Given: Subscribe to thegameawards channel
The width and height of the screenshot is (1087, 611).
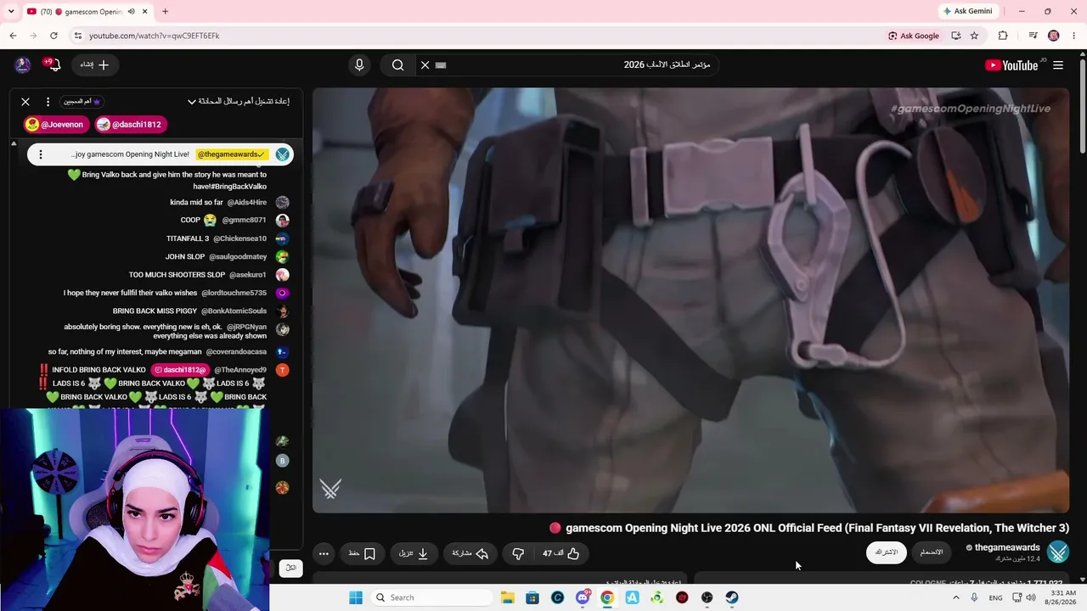Looking at the screenshot, I should (x=887, y=552).
